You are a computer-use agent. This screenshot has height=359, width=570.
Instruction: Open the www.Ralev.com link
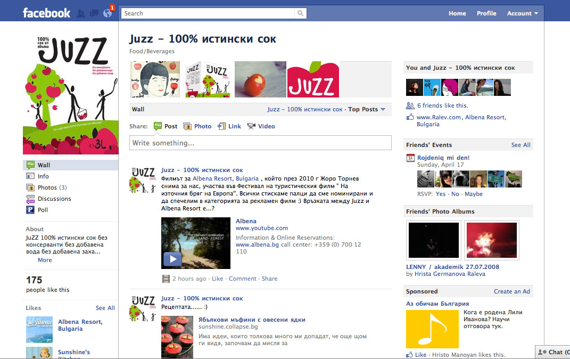439,117
